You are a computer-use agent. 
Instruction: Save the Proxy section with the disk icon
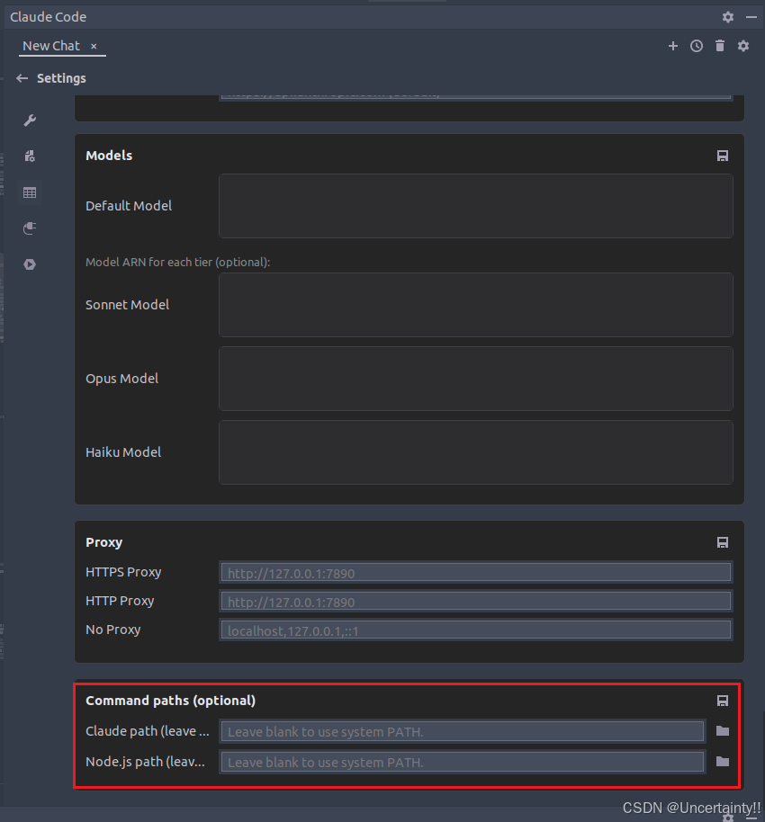click(723, 542)
